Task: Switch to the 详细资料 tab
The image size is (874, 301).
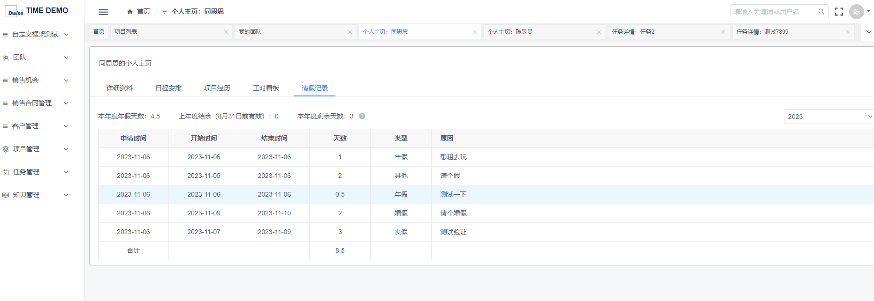Action: 120,88
